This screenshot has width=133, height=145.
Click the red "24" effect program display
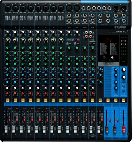coord(108,40)
